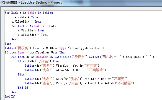Click the title bar text LoadUserSetting - Project
162x100 pixels.
pyautogui.click(x=41, y=2)
